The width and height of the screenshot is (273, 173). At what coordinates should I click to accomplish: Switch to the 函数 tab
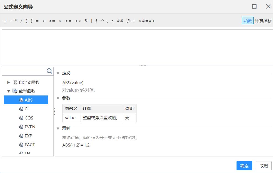click(x=248, y=20)
